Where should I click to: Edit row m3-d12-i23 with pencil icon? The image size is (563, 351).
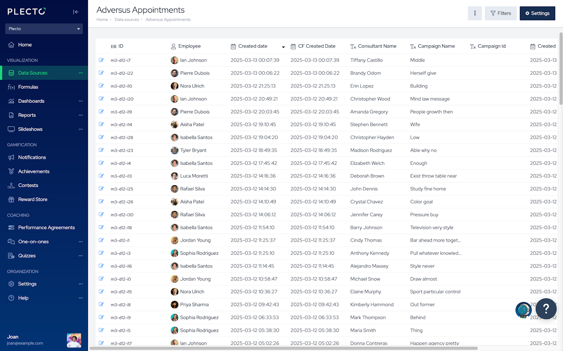[101, 150]
